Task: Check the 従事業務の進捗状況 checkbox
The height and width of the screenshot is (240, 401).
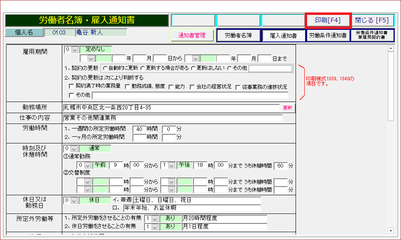Action: 238,87
